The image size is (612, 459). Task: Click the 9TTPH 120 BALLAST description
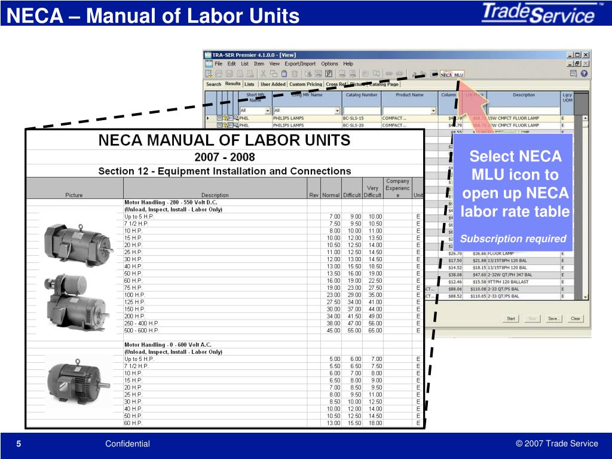pyautogui.click(x=508, y=282)
